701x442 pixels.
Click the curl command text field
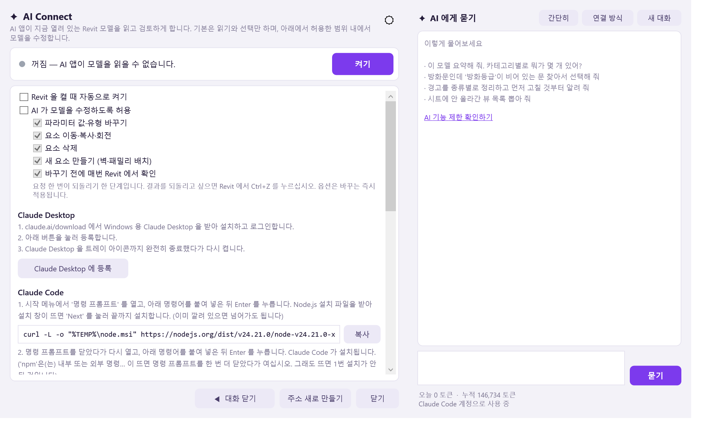pyautogui.click(x=179, y=334)
